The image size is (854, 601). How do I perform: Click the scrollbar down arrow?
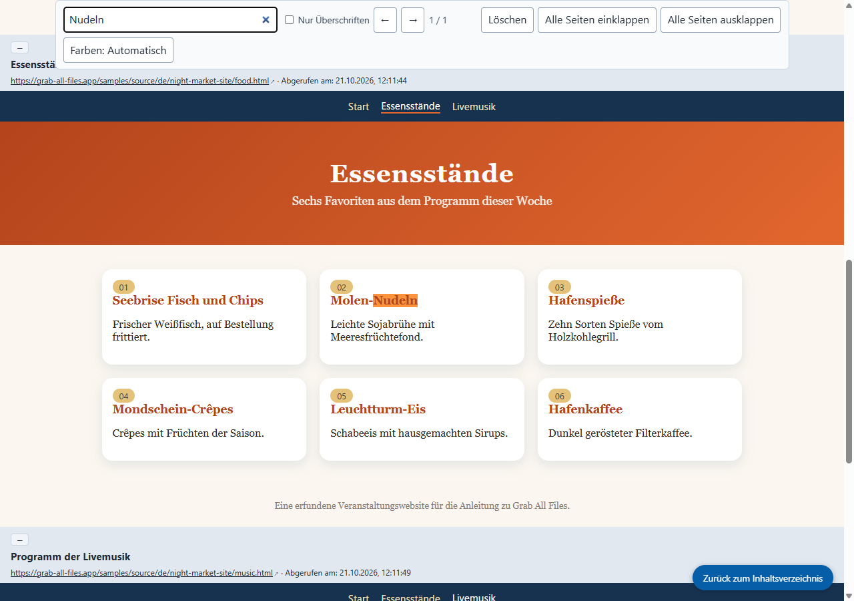click(849, 595)
